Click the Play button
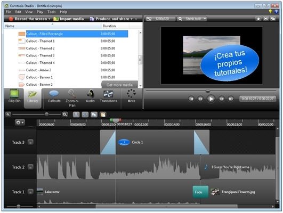 [211, 99]
